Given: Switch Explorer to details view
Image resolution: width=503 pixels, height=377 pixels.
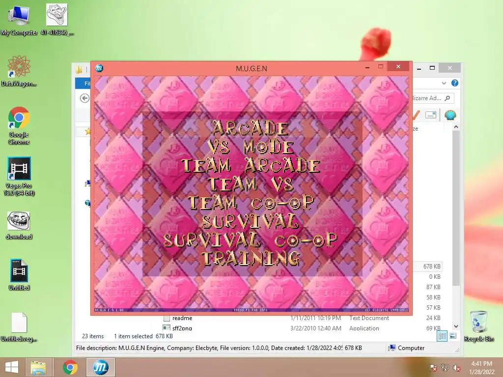Looking at the screenshot, I should tap(442, 336).
